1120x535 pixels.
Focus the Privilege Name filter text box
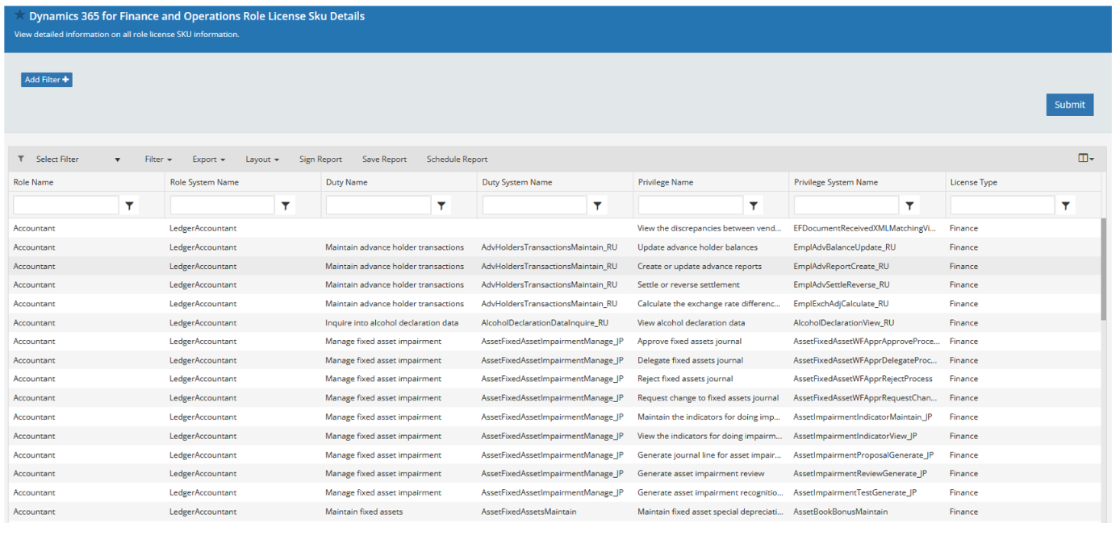[690, 206]
